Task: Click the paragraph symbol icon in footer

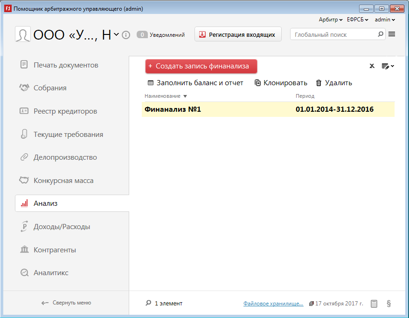Action: click(389, 304)
